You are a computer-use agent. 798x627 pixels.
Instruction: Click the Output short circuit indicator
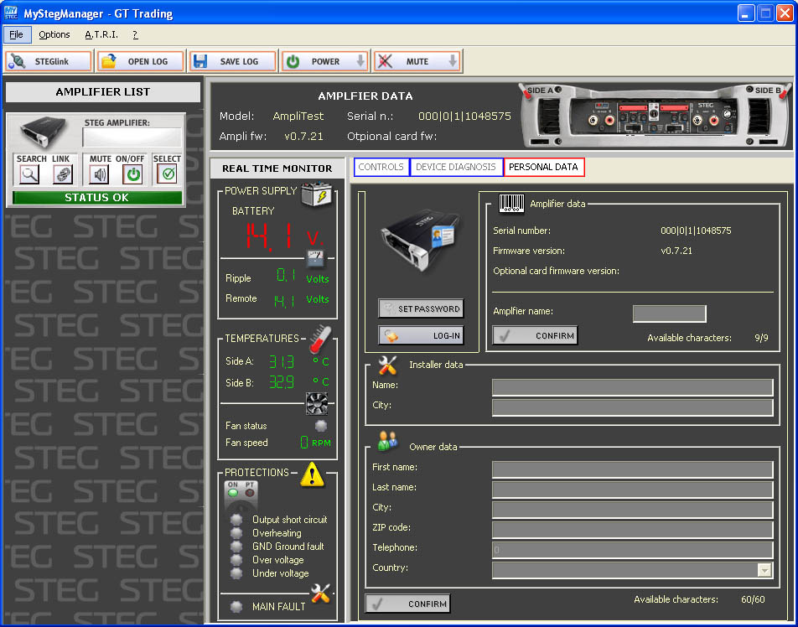click(236, 520)
